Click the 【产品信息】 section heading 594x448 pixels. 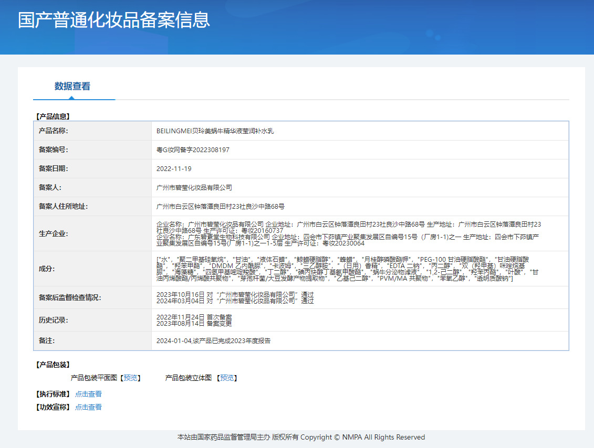[53, 116]
